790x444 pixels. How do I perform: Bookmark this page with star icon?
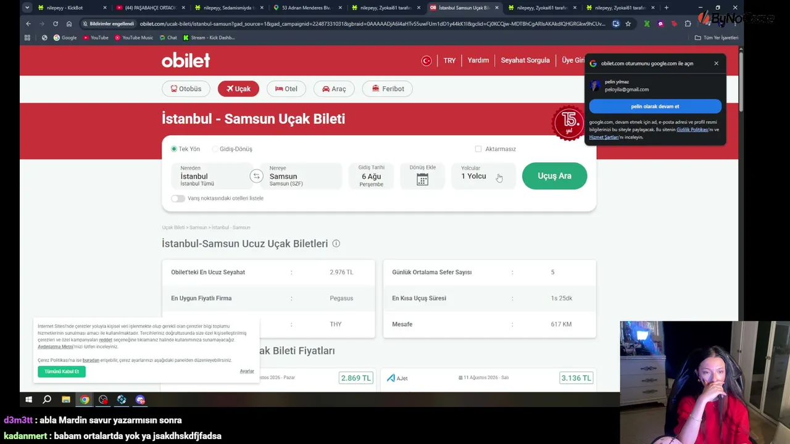click(x=628, y=23)
